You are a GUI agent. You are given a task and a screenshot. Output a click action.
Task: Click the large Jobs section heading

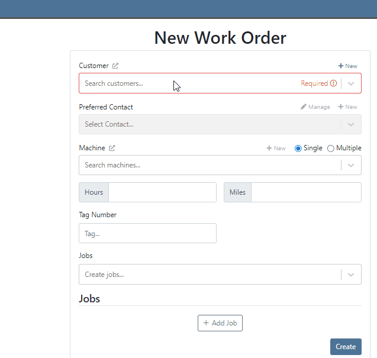[89, 299]
